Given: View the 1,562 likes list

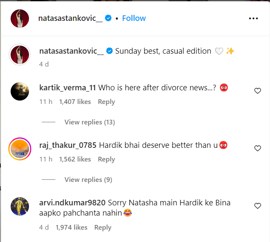Looking at the screenshot, I should click(x=75, y=159).
